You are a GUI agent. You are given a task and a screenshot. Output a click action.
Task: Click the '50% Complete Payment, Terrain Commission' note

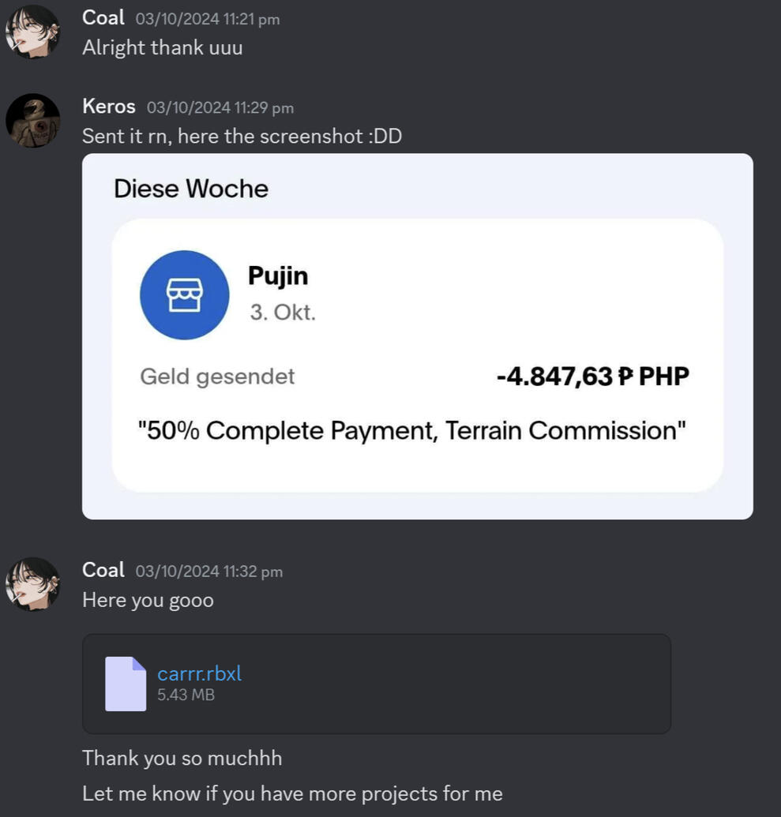point(412,430)
